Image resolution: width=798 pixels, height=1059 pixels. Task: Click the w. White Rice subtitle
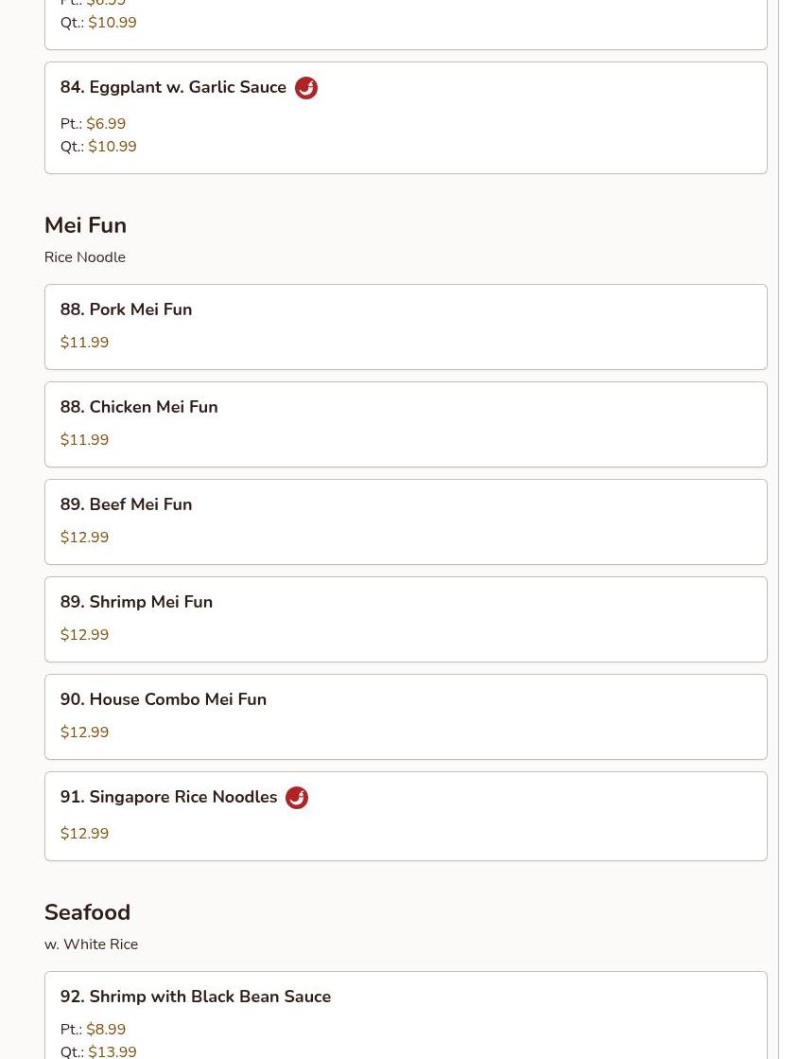pyautogui.click(x=91, y=944)
